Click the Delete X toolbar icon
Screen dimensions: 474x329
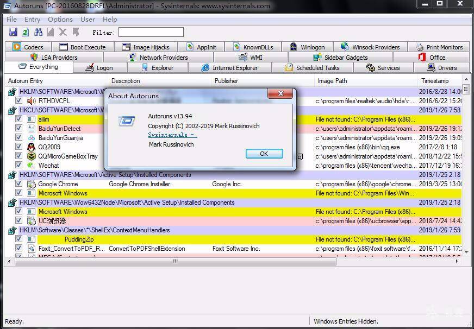pyautogui.click(x=63, y=32)
